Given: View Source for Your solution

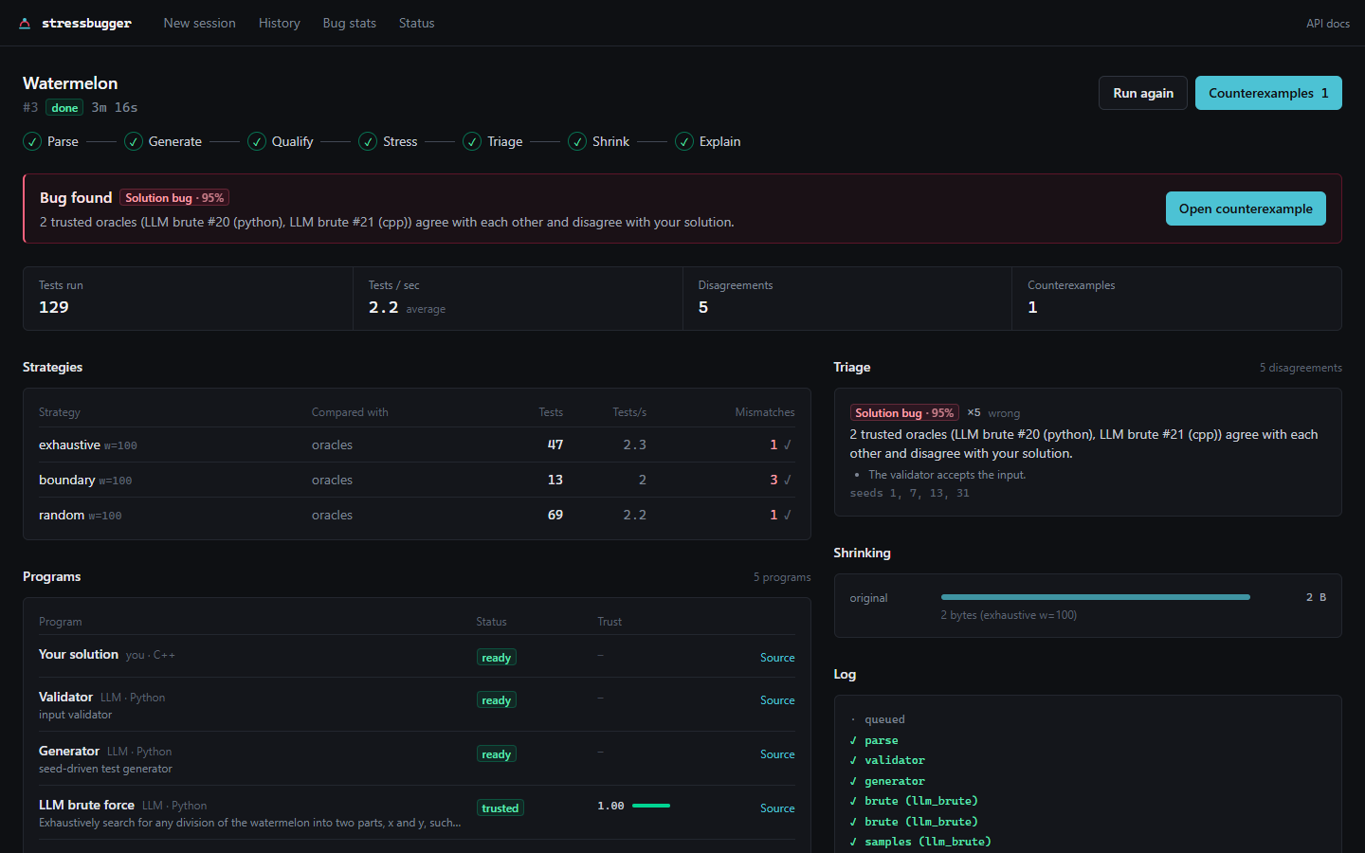Looking at the screenshot, I should point(777,658).
